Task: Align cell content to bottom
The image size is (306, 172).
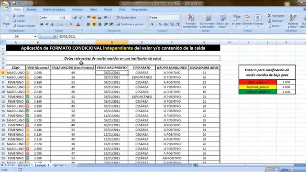Action: (x=99, y=18)
